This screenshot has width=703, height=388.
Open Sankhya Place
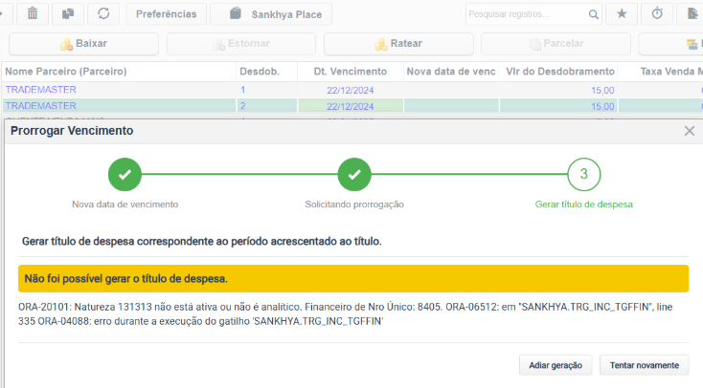pyautogui.click(x=271, y=14)
